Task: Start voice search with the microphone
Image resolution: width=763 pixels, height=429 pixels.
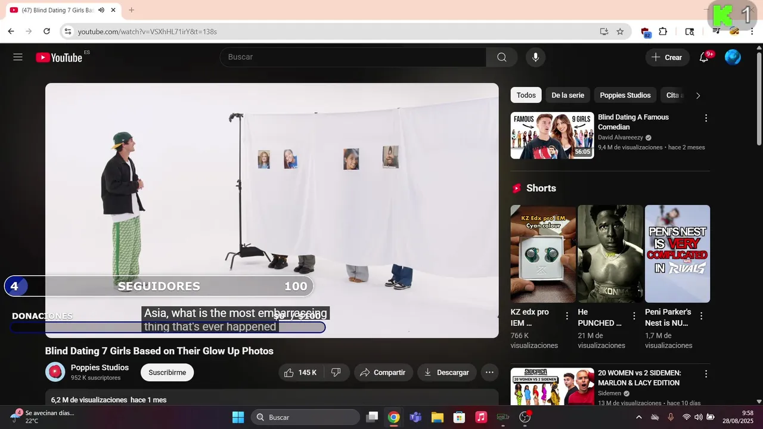Action: (535, 57)
